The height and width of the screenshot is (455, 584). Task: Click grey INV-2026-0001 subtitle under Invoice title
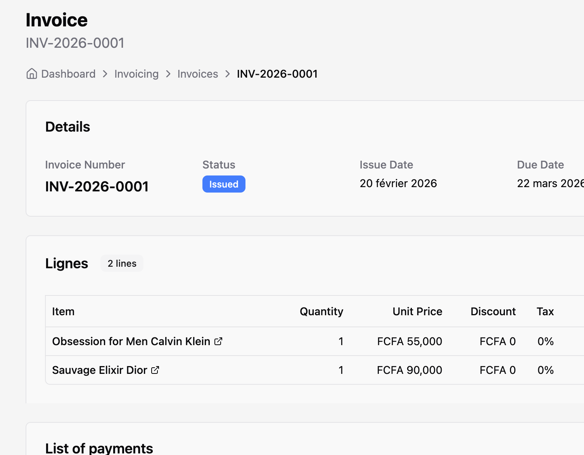(x=75, y=43)
